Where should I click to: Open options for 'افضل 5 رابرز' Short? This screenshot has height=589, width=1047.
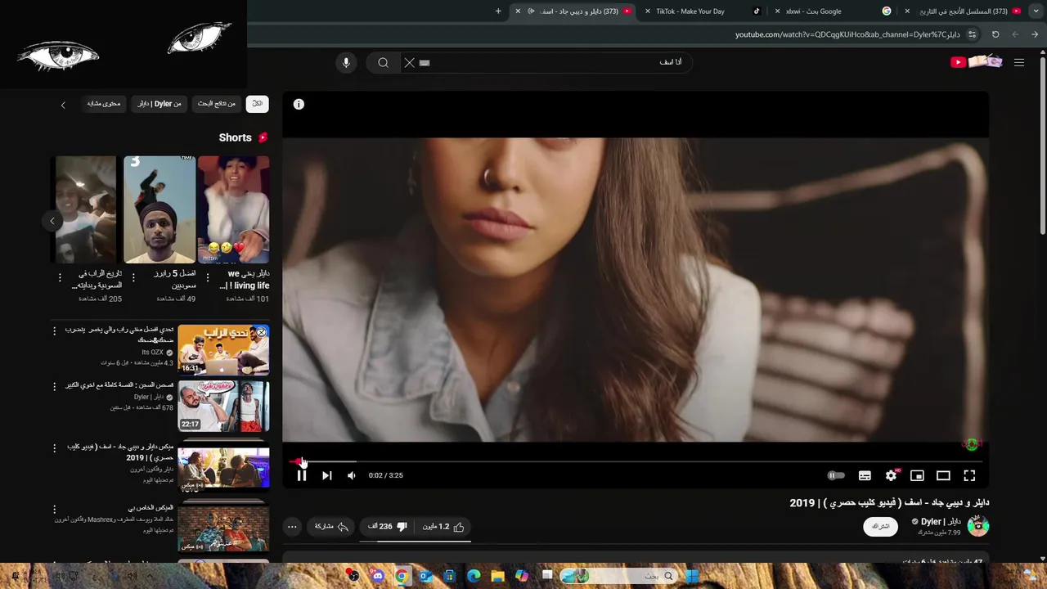[x=133, y=278]
